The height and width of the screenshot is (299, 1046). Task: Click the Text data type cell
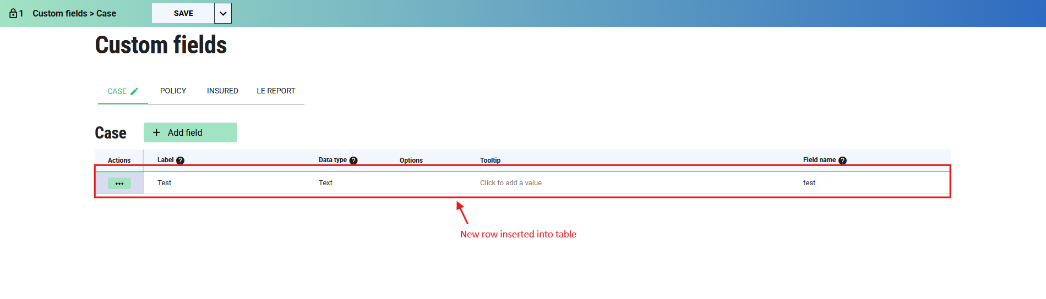pos(325,183)
